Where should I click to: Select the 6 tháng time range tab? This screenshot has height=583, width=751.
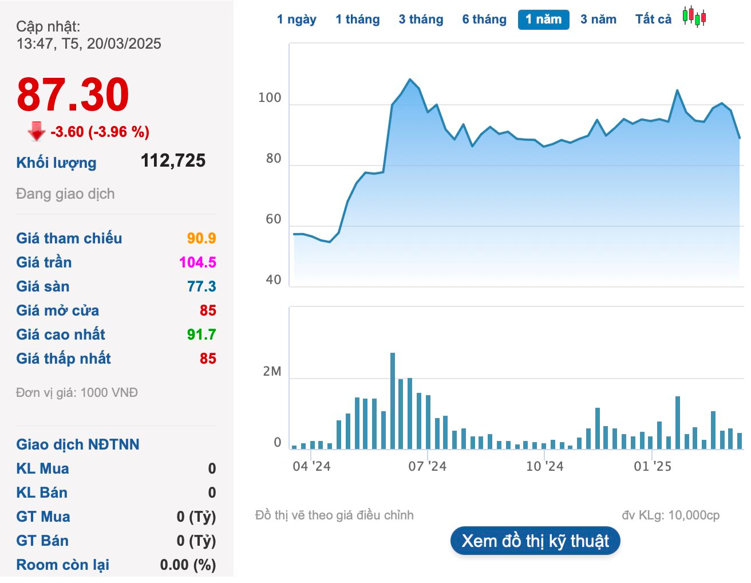[x=484, y=19]
